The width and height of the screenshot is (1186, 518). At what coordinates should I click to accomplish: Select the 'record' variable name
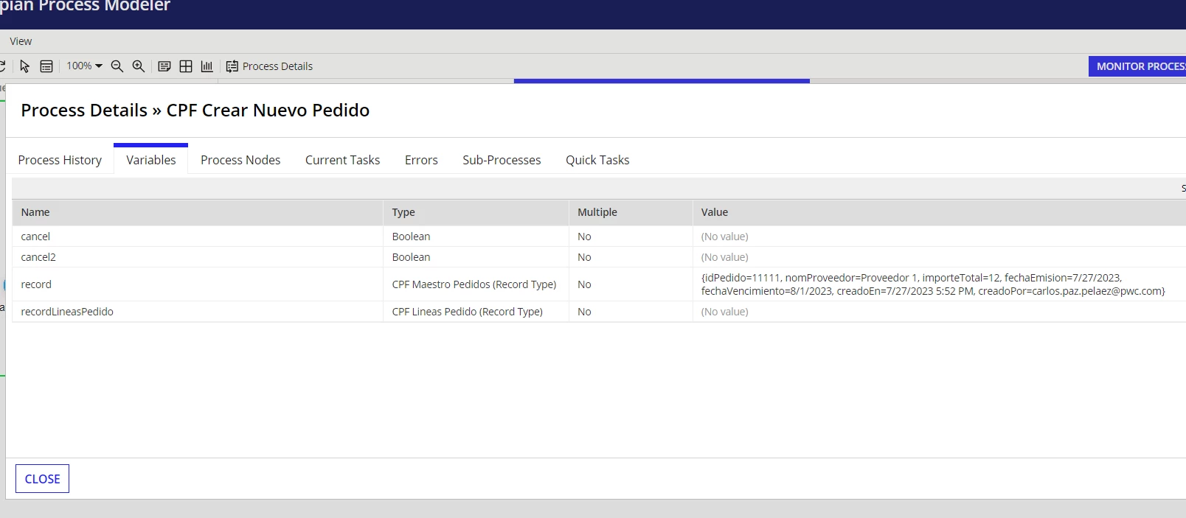(36, 284)
